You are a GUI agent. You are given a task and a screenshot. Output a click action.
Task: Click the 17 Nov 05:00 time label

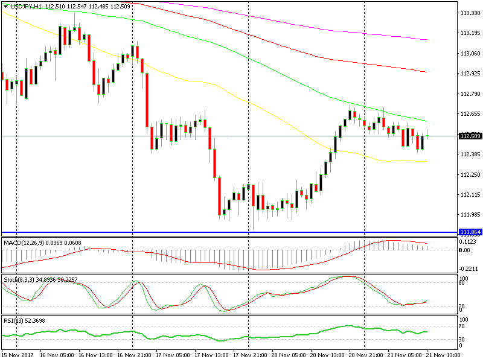(173, 355)
